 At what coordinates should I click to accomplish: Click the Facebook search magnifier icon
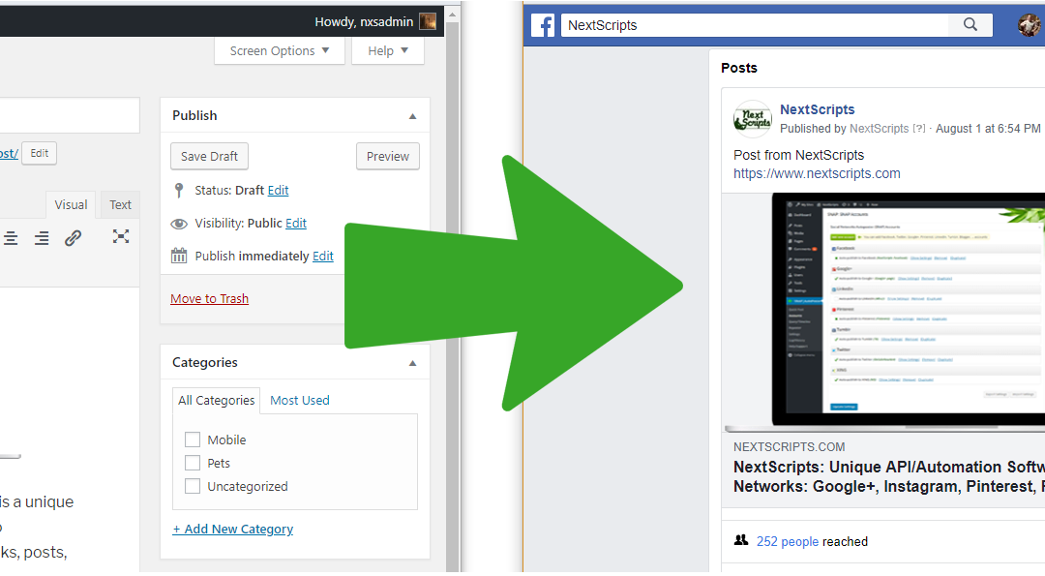coord(970,24)
